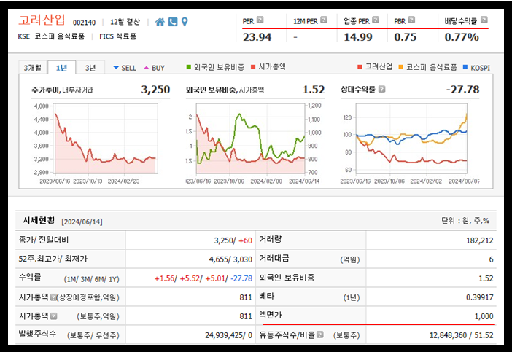Open help icon next to 배당수익률
The image size is (512, 352).
pos(484,20)
